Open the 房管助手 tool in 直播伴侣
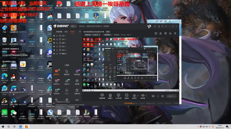 tap(67, 72)
